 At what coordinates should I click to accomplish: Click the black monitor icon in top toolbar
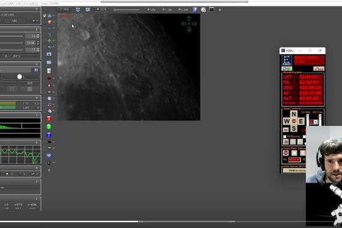point(212,10)
